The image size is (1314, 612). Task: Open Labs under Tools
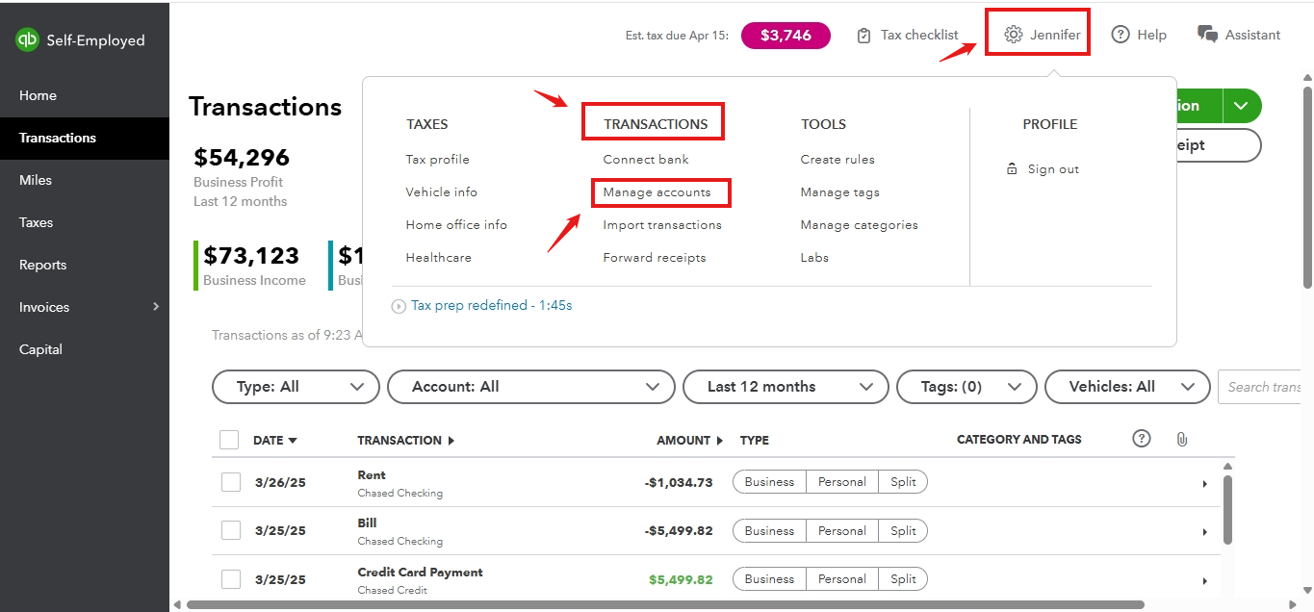click(x=814, y=258)
